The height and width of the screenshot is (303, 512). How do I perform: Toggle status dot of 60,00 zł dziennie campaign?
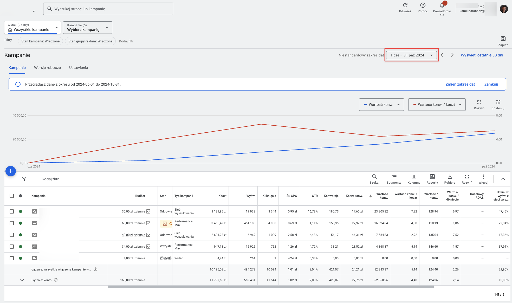coord(21,223)
